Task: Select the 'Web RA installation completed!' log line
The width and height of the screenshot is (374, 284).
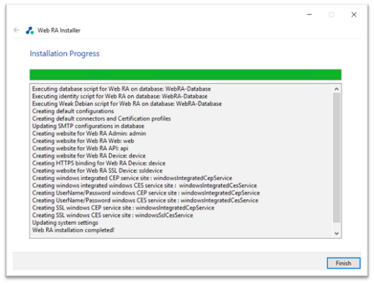Action: coord(73,230)
